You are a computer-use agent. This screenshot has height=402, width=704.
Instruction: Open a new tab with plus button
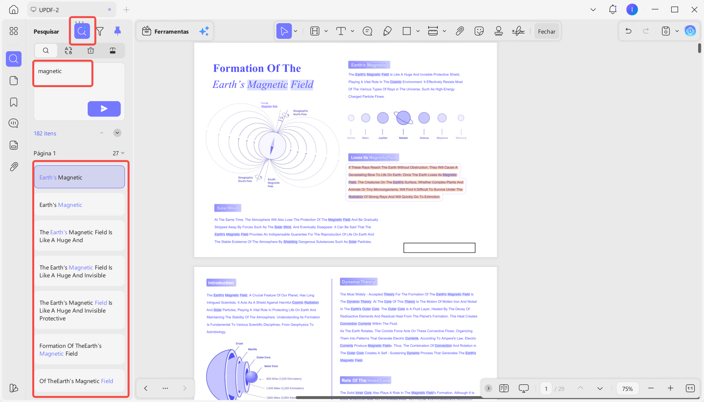[x=126, y=10]
